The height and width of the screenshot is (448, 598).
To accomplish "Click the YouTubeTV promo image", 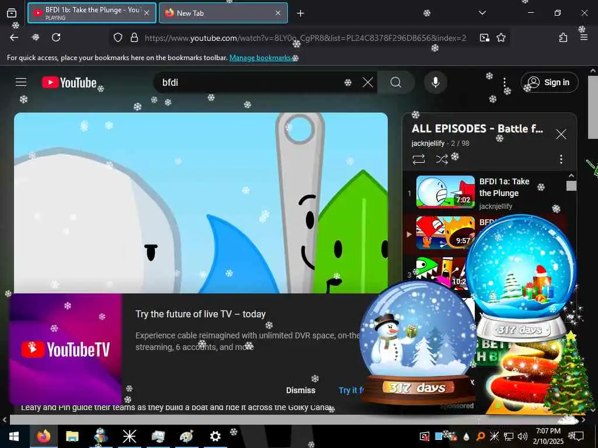I will (65, 349).
